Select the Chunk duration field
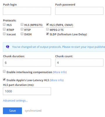This screenshot has width=105, height=117. point(27,63)
